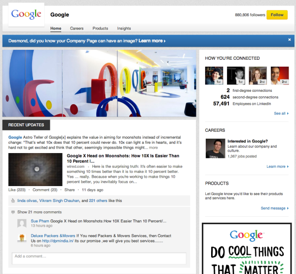Screen dimensions: 296x274
Task: Open linda olivas profile link
Action: (27, 200)
